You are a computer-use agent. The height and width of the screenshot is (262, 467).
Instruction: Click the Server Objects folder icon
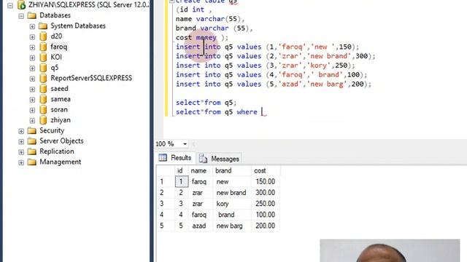click(x=32, y=140)
